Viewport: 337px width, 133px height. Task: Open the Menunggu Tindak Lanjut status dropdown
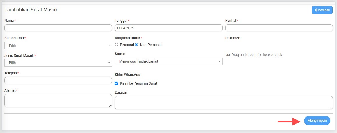[x=168, y=61]
